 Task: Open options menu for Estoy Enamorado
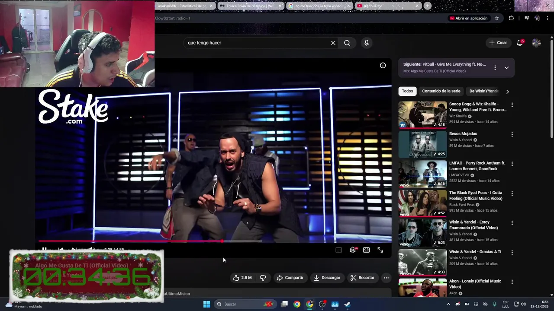coord(512,223)
